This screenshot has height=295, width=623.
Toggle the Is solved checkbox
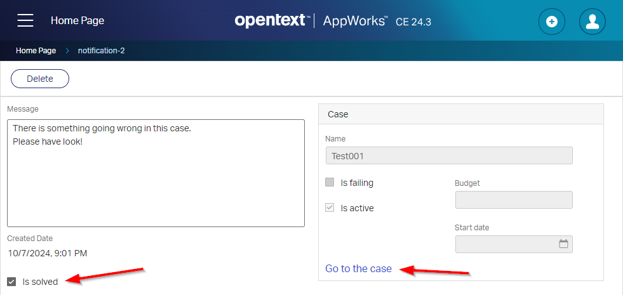click(x=11, y=282)
